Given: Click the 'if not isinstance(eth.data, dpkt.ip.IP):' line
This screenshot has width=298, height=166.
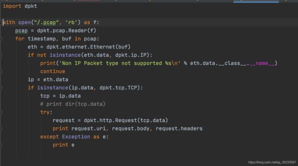Looking at the screenshot, I should (90, 55).
